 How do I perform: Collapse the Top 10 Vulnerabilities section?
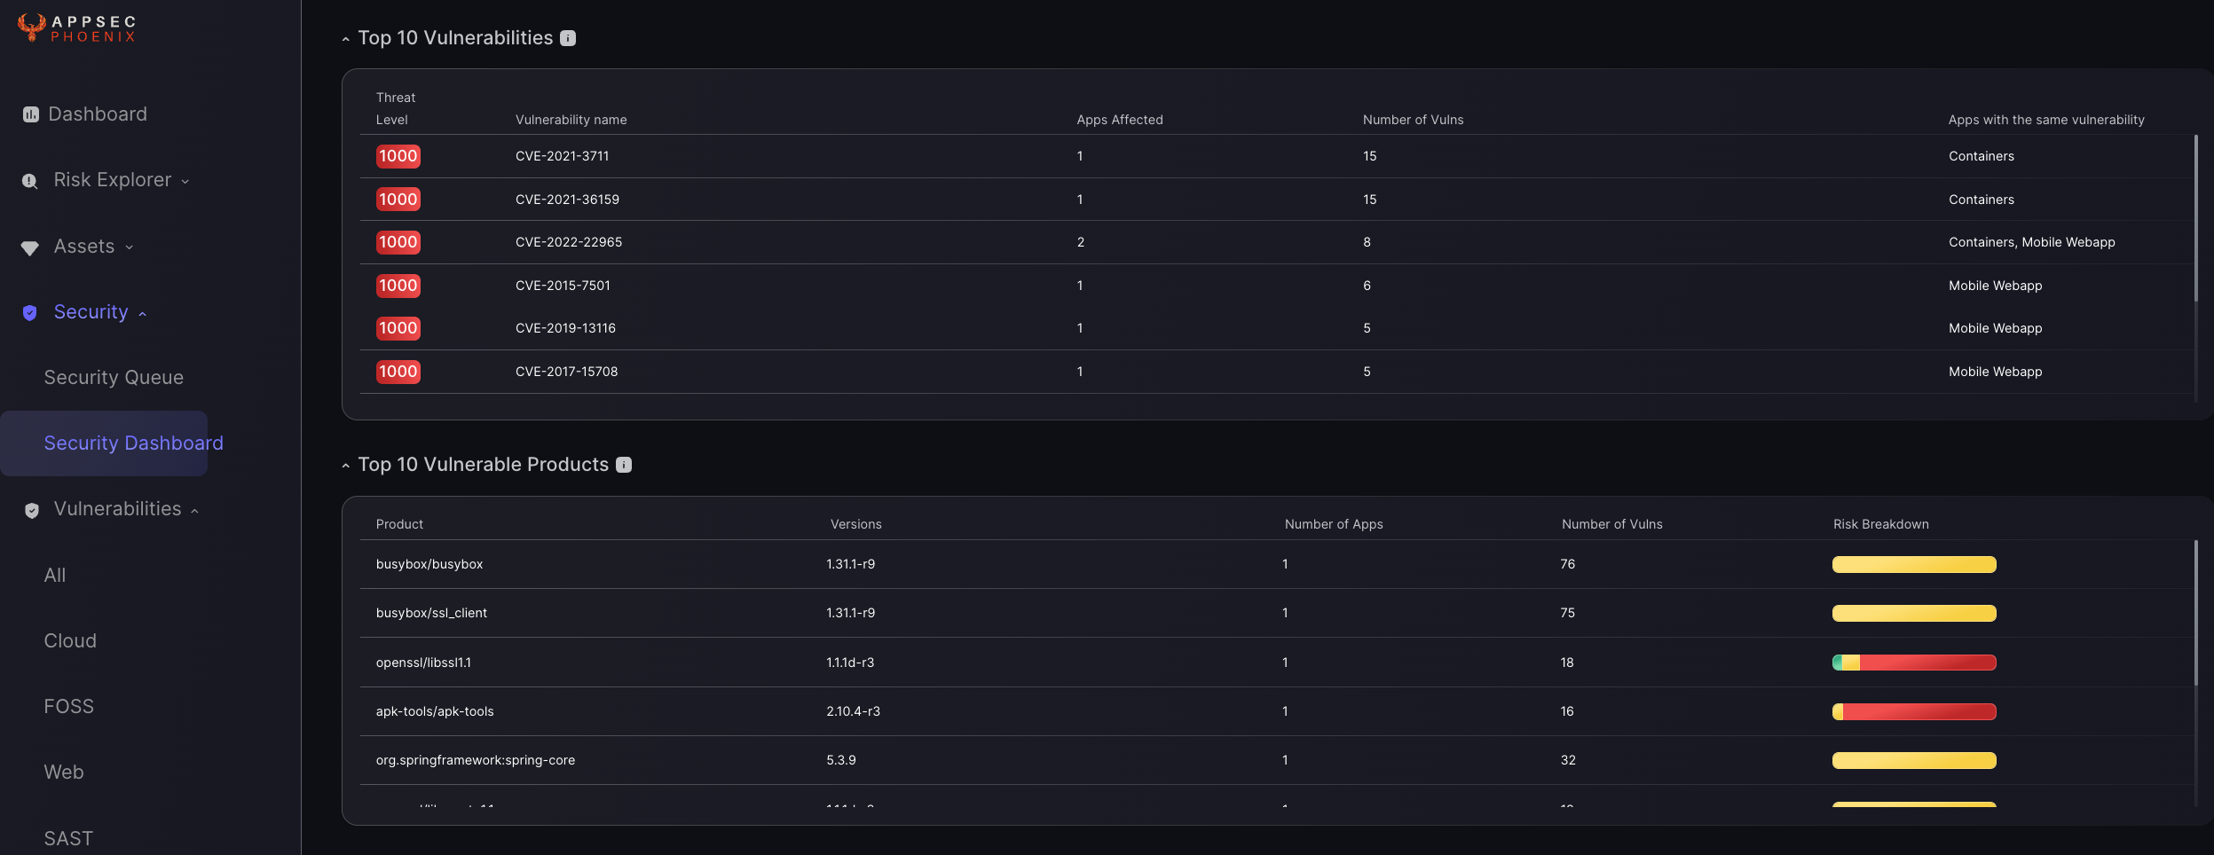346,39
